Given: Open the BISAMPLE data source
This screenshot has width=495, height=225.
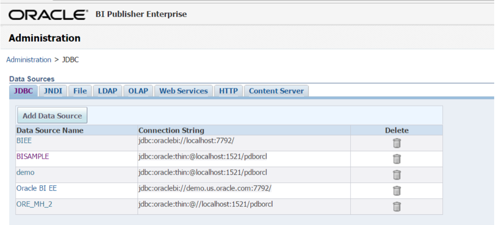Looking at the screenshot, I should pyautogui.click(x=32, y=156).
